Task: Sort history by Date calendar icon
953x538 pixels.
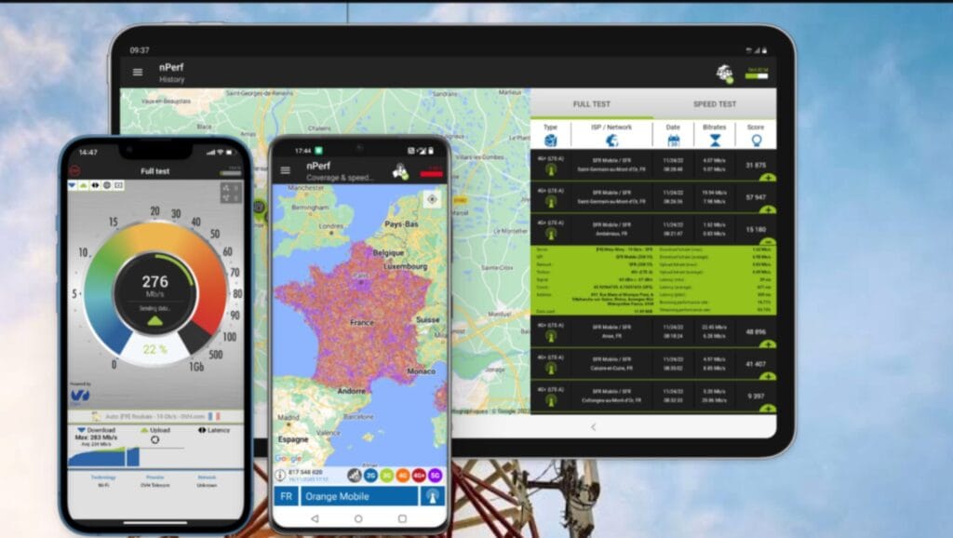Action: tap(674, 141)
